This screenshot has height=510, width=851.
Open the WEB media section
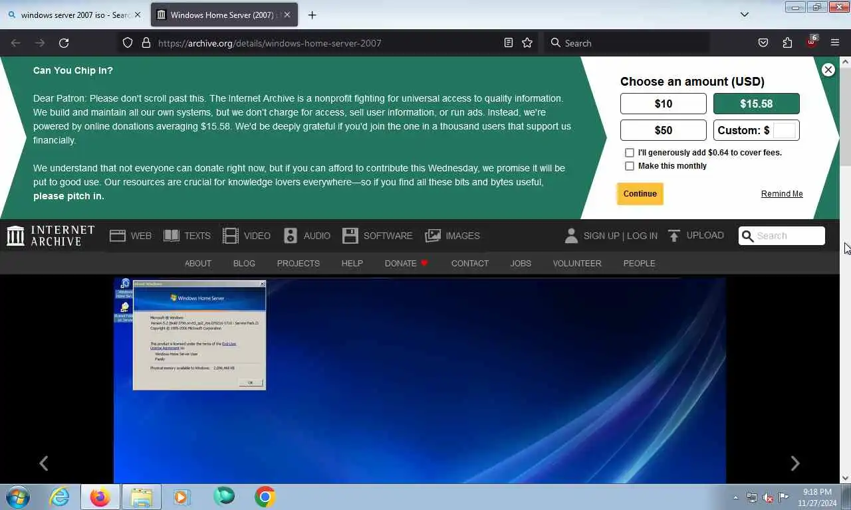pyautogui.click(x=130, y=236)
